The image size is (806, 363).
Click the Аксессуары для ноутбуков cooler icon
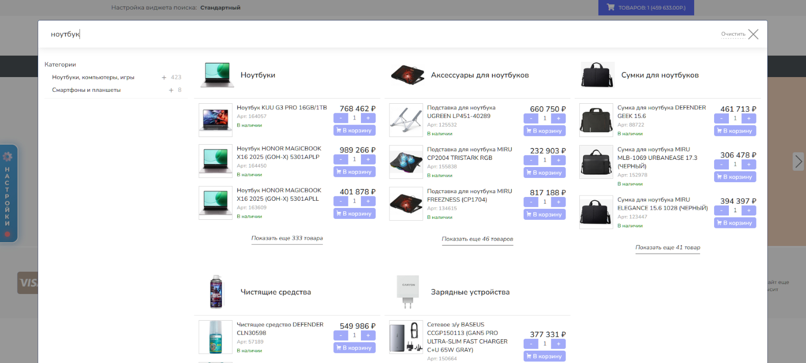tap(407, 75)
